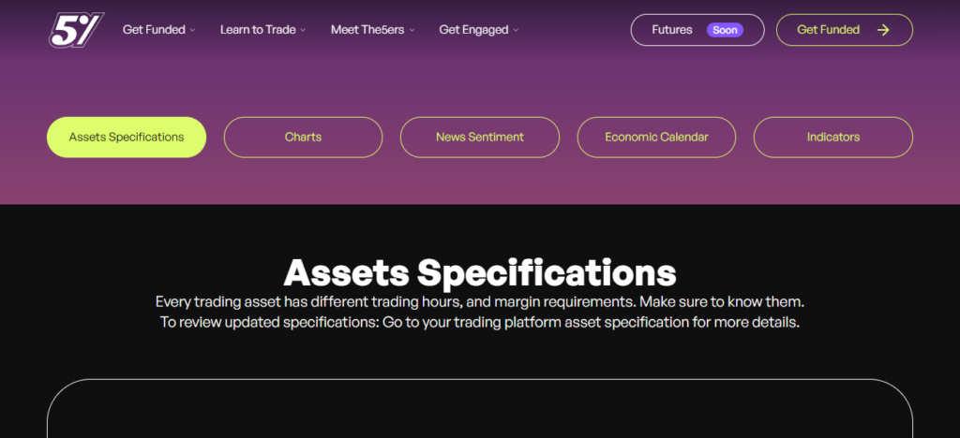Expand the Meet The5ers chevron
960x438 pixels.
tap(412, 31)
